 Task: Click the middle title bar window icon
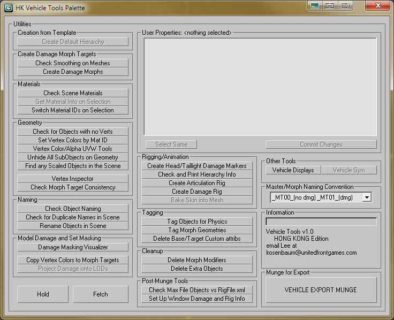(x=330, y=5)
